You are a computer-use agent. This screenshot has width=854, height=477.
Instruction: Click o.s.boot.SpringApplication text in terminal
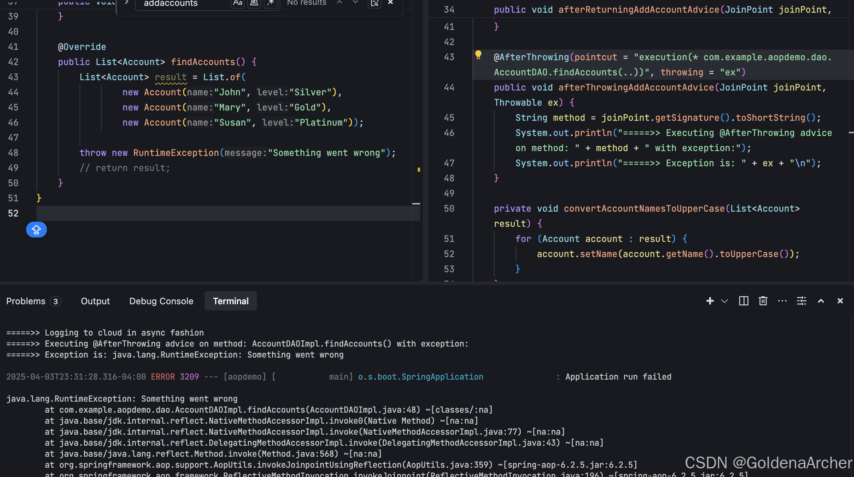[420, 377]
